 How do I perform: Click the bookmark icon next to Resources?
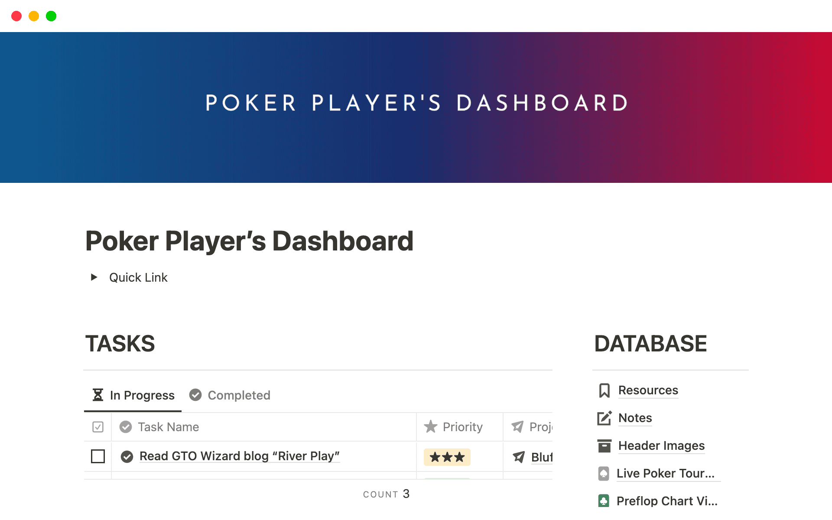[604, 390]
